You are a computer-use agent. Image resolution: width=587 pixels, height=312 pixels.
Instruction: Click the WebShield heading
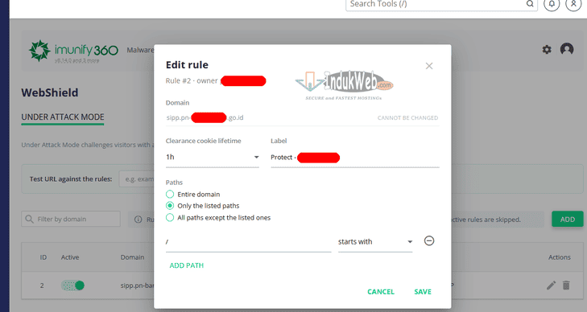pyautogui.click(x=50, y=92)
